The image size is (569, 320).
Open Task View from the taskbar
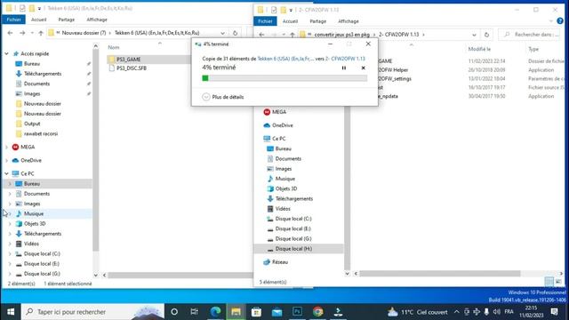click(194, 312)
